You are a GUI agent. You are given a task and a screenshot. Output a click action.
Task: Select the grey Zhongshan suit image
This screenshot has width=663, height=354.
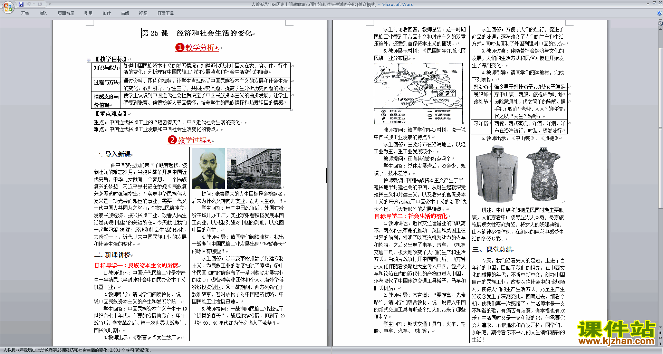[497, 174]
